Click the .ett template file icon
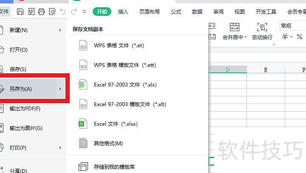This screenshot has height=173, width=306. [x=83, y=65]
